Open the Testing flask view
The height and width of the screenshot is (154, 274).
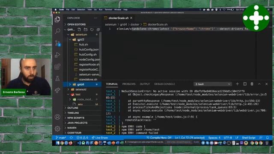point(57,78)
